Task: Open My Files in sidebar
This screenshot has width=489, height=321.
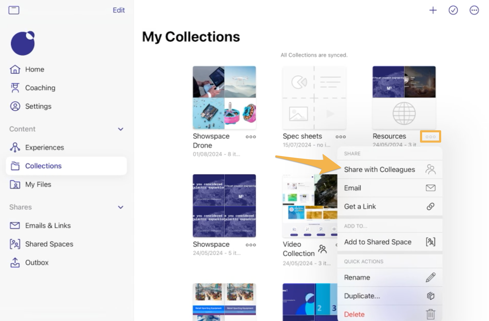Action: 38,184
